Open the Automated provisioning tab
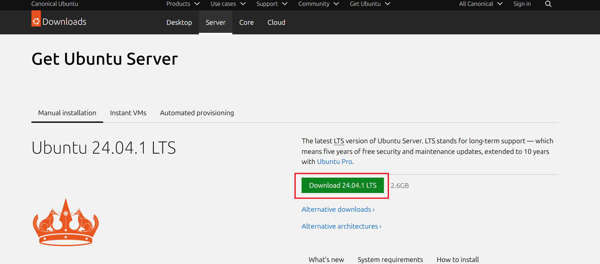Viewport: 600px width, 264px height. 197,113
